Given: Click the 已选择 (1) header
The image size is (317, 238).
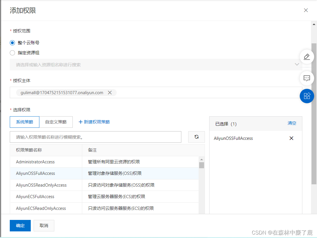Looking at the screenshot, I should pyautogui.click(x=226, y=124).
